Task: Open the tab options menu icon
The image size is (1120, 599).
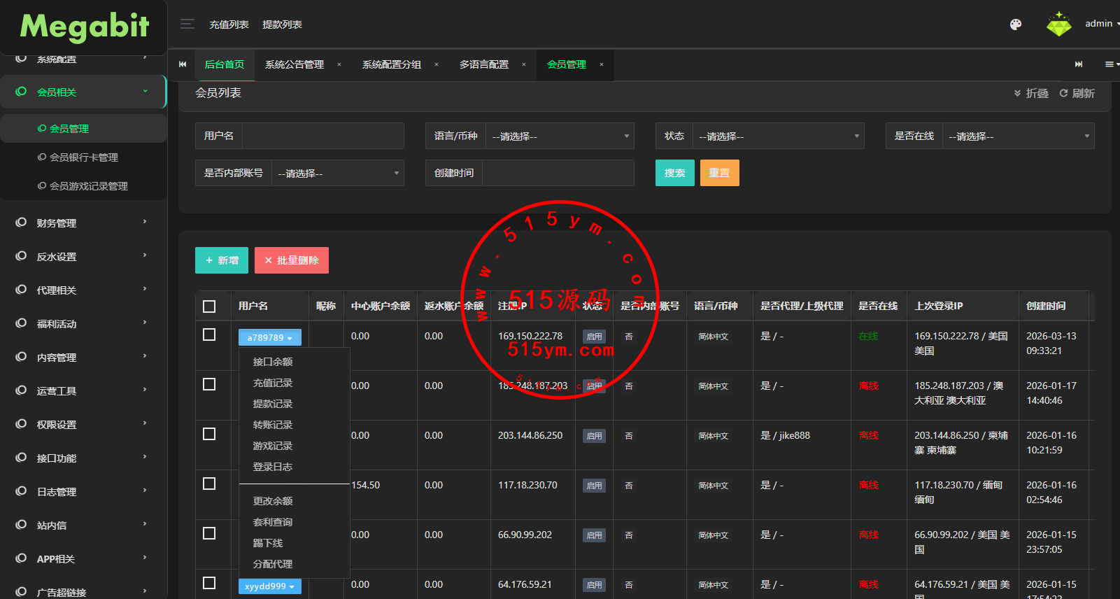Action: coord(1110,64)
